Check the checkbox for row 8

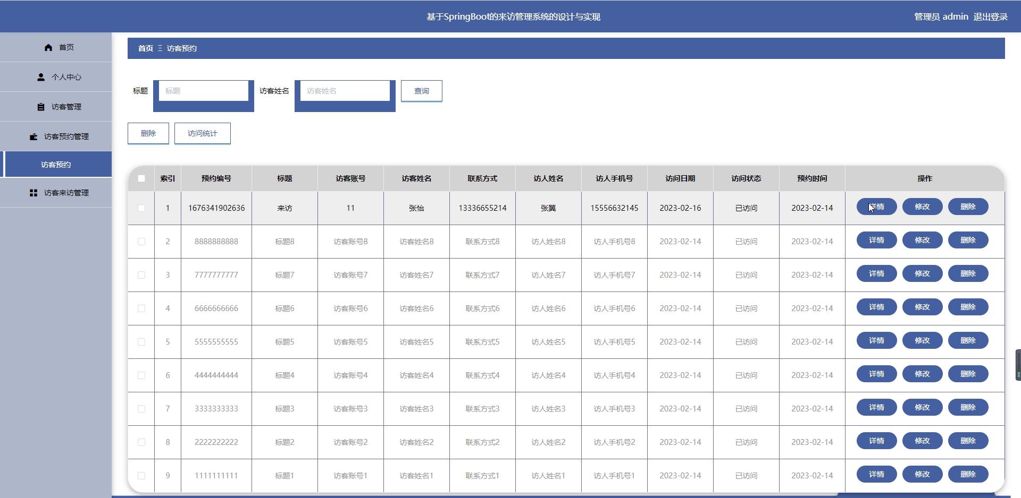click(141, 442)
